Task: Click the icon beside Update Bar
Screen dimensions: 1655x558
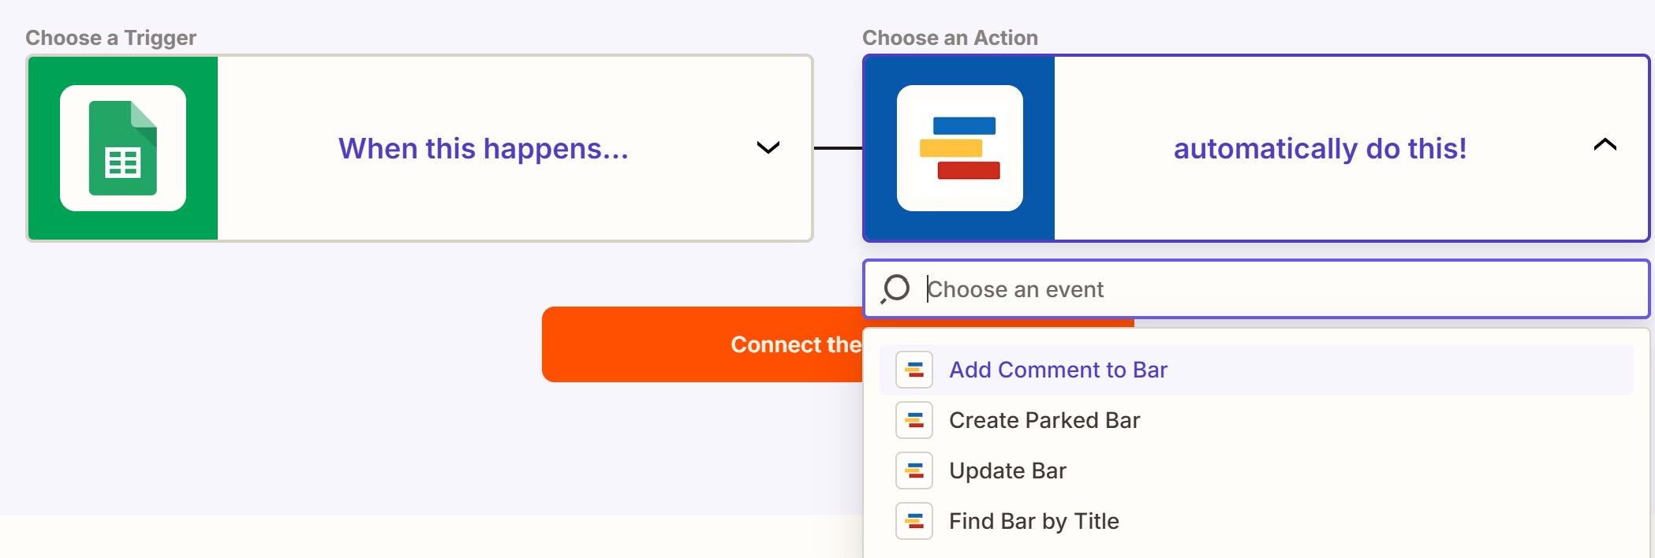Action: pos(914,471)
